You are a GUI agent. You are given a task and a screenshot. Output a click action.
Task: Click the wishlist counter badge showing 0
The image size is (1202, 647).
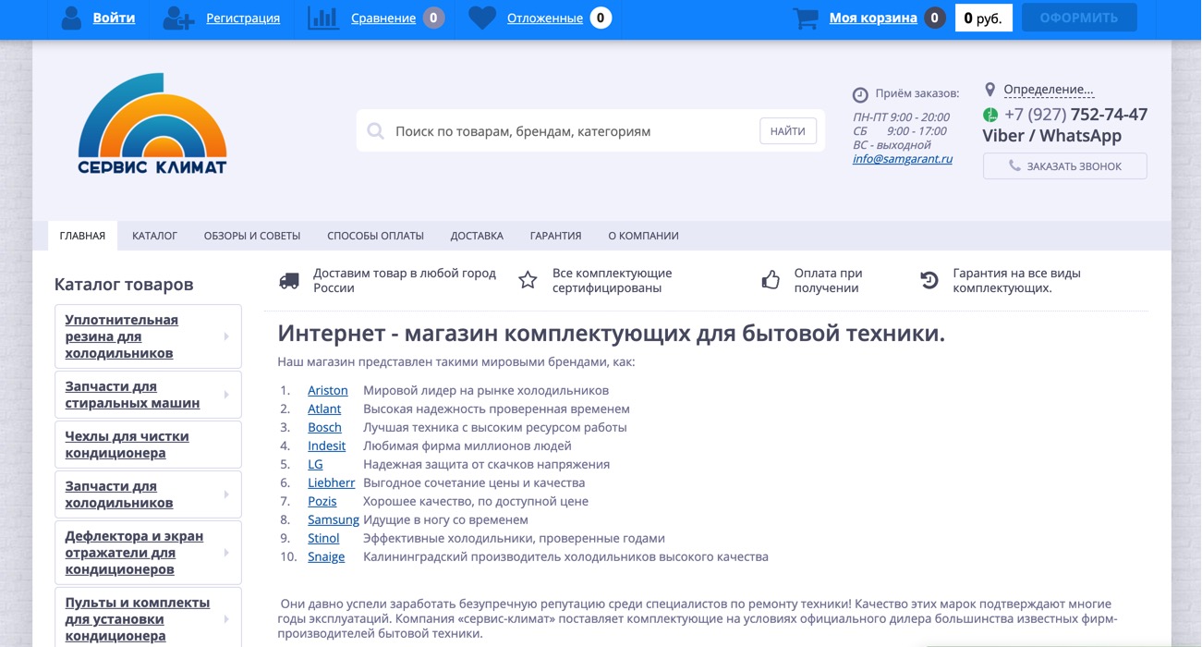[x=601, y=18]
